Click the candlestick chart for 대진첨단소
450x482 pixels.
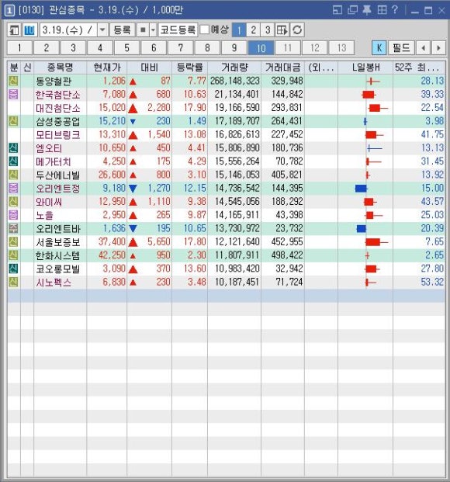[x=378, y=108]
